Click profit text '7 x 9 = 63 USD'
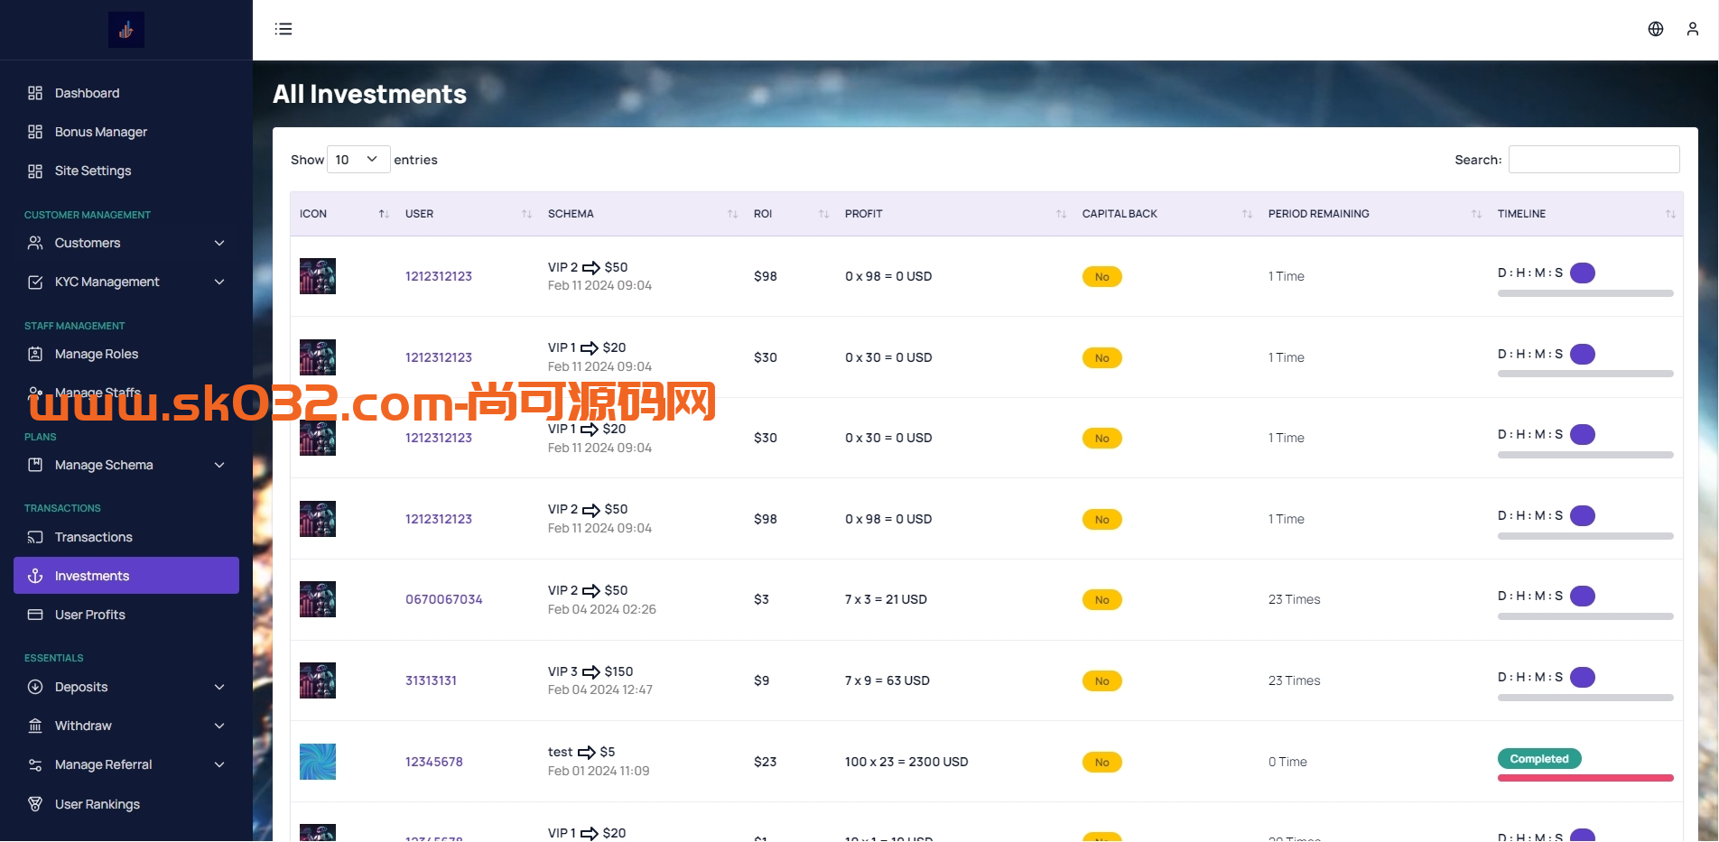 tap(887, 680)
